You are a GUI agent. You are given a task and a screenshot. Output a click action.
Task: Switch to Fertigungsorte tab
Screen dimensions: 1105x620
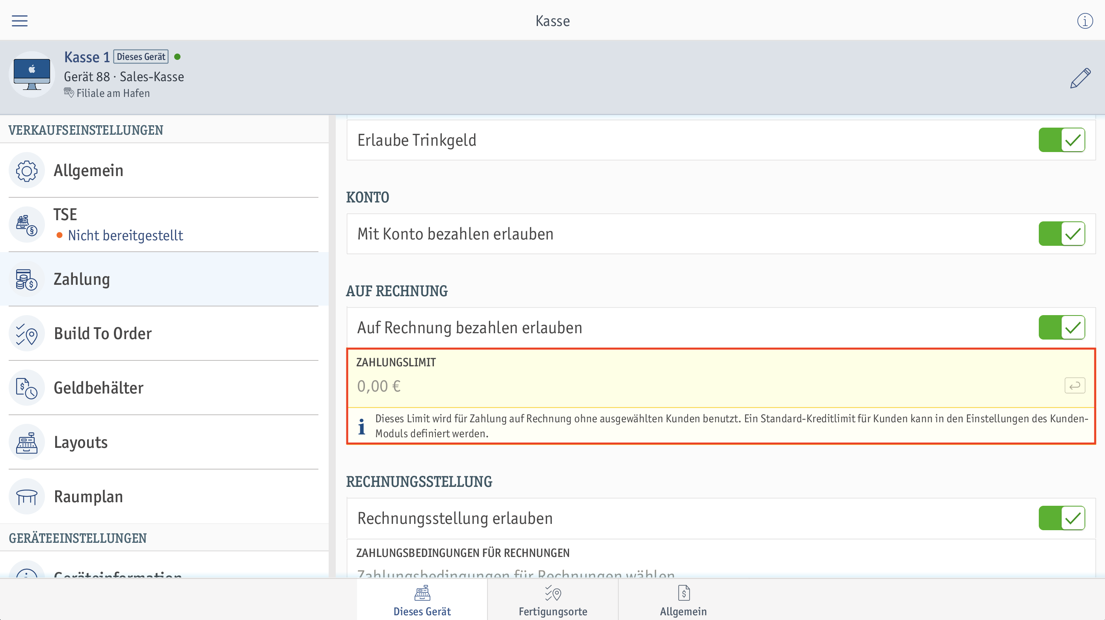coord(552,600)
